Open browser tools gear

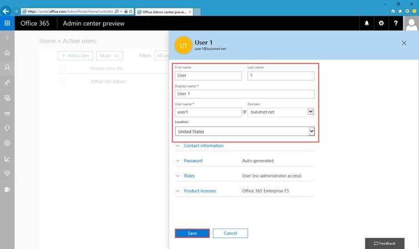(407, 11)
